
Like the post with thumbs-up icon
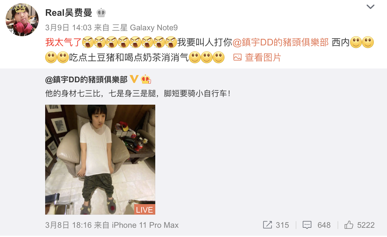pyautogui.click(x=349, y=225)
